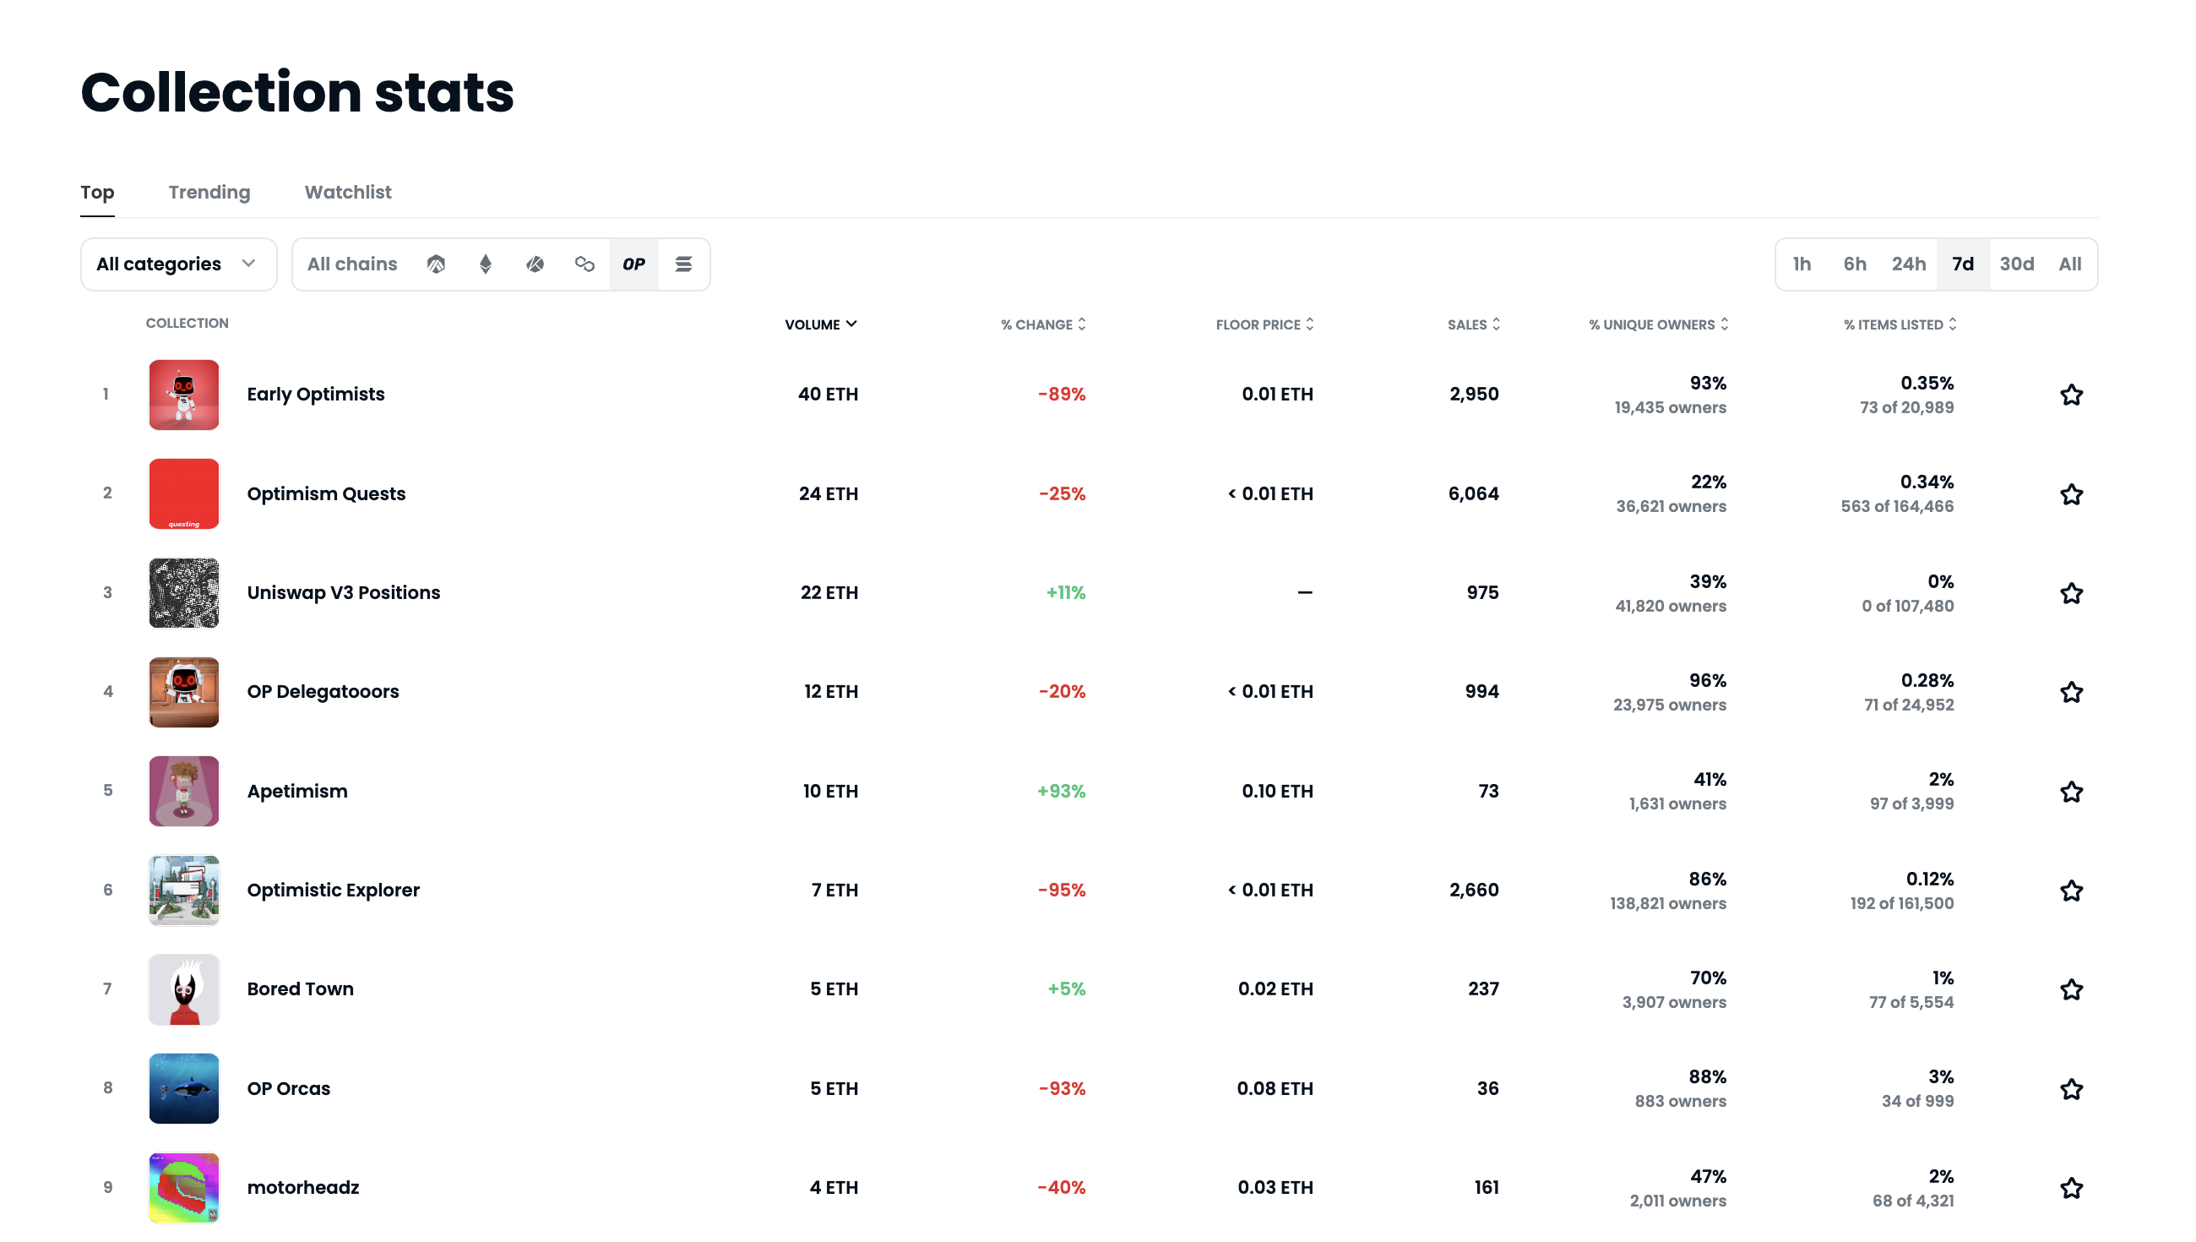
Task: Select the Optimism OP chain filter
Action: [x=633, y=264]
